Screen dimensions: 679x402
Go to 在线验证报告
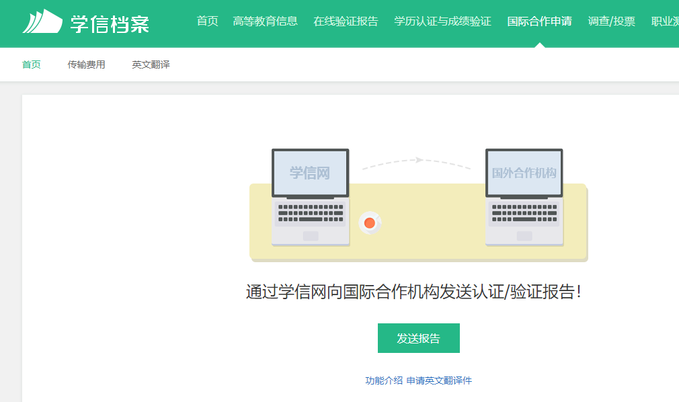[x=346, y=21]
